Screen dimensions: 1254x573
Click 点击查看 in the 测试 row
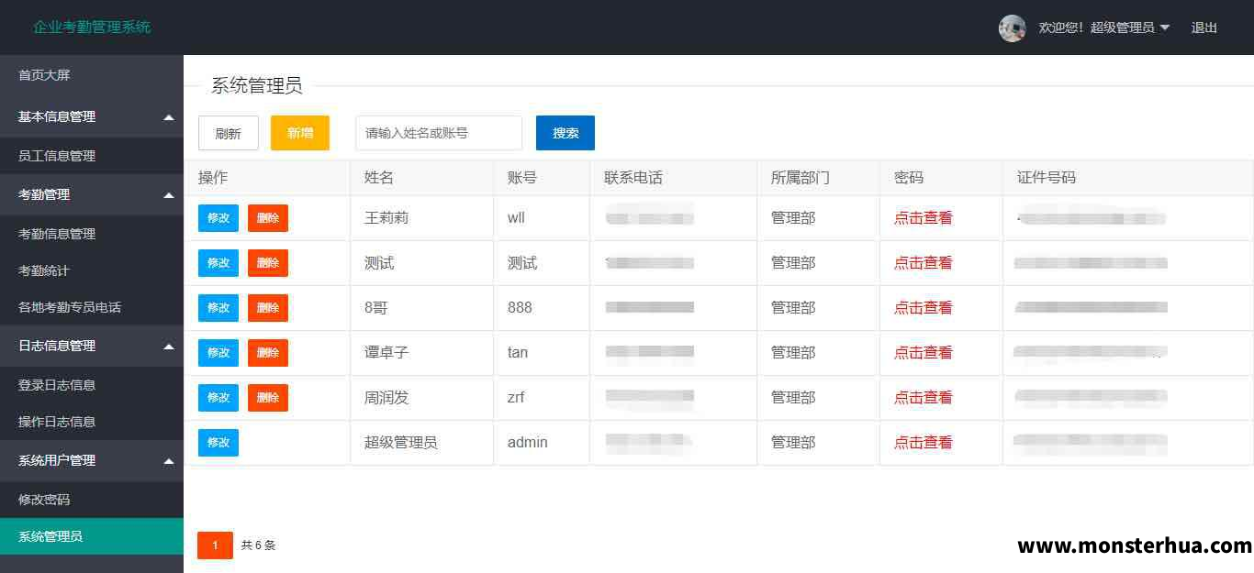[924, 263]
